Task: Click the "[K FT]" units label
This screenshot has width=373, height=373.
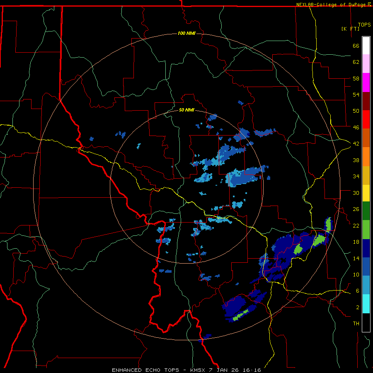Action: point(350,29)
